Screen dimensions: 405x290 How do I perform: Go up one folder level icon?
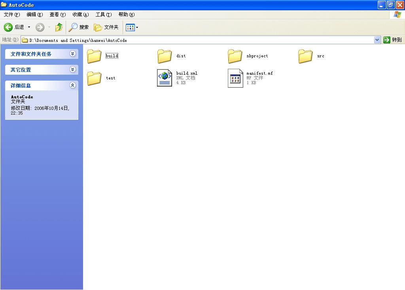(59, 27)
